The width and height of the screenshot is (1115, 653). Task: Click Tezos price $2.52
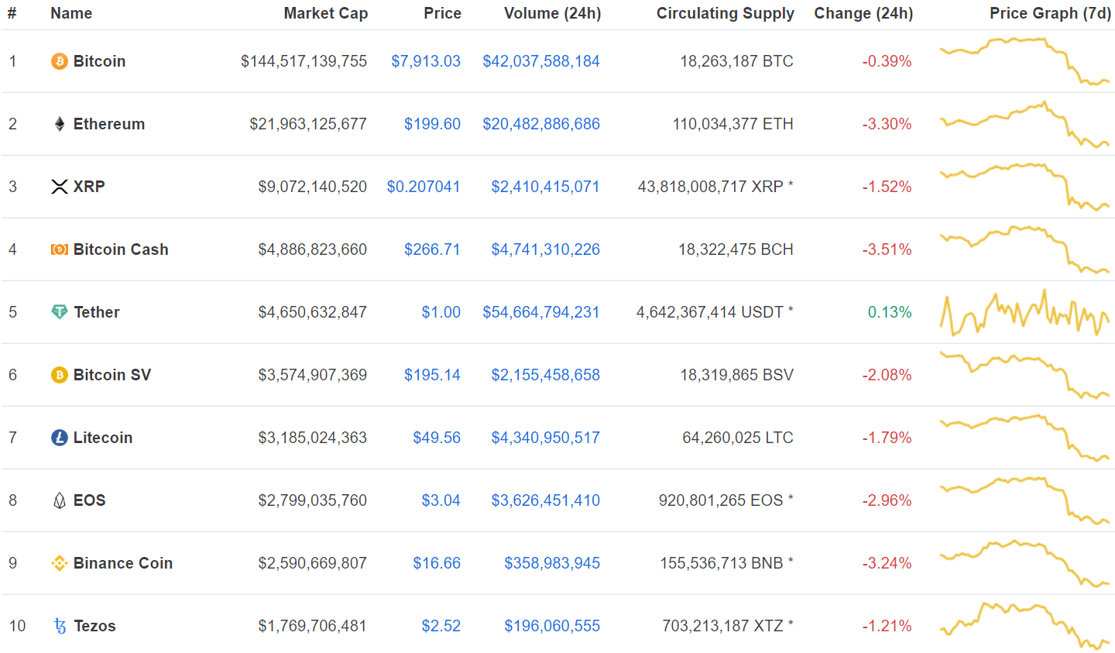tap(441, 626)
